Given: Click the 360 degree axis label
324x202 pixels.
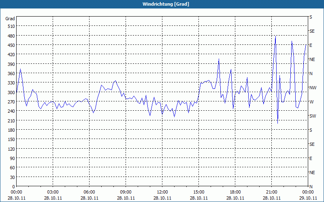Looking at the screenshot, I should pyautogui.click(x=11, y=74).
